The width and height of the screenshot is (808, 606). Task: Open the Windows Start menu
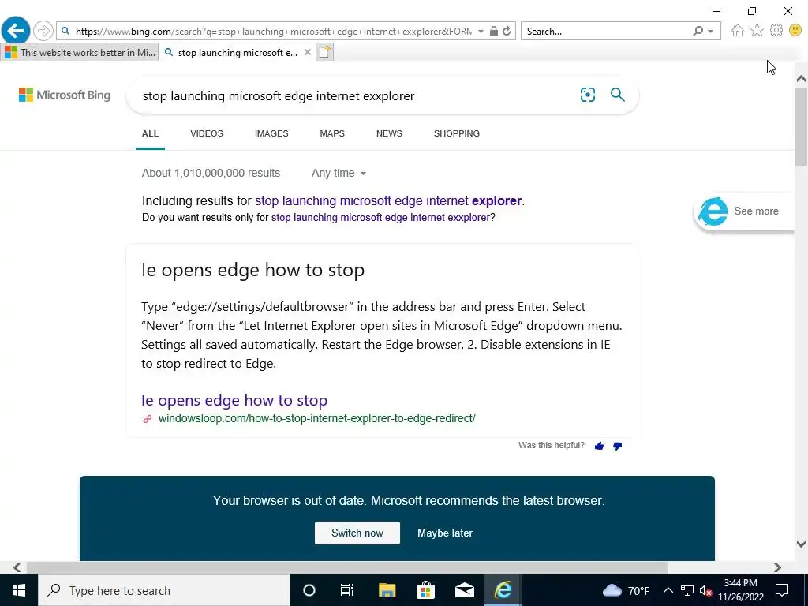click(x=19, y=590)
